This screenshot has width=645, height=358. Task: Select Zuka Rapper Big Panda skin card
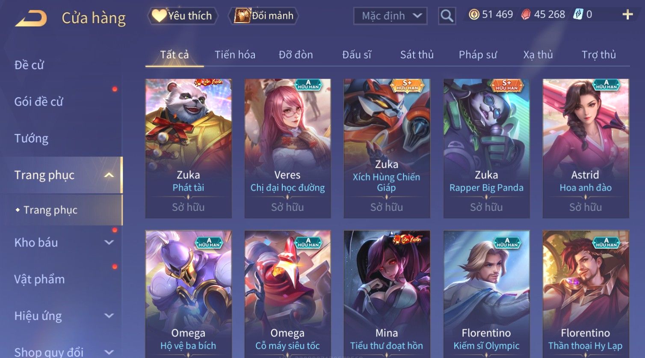(x=486, y=148)
